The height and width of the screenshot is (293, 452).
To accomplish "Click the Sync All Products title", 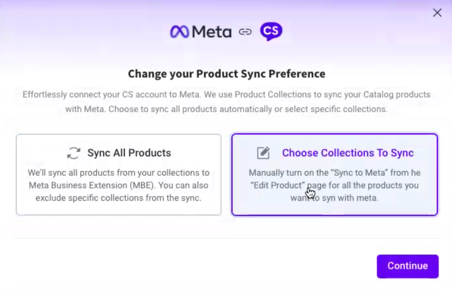I will (129, 153).
